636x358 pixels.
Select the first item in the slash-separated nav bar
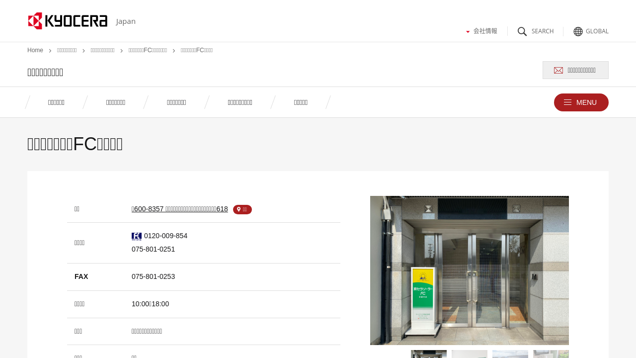tap(56, 102)
